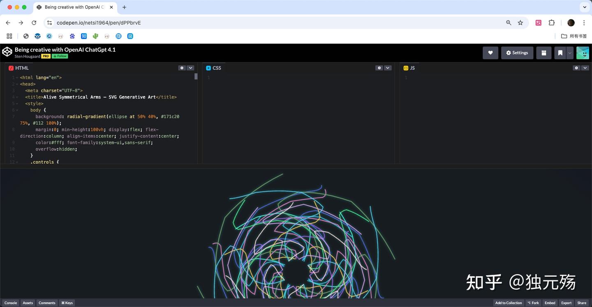
Task: Select the JS editor tab
Action: coord(409,68)
